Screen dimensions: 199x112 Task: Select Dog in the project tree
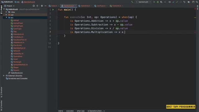pyautogui.click(x=15, y=31)
